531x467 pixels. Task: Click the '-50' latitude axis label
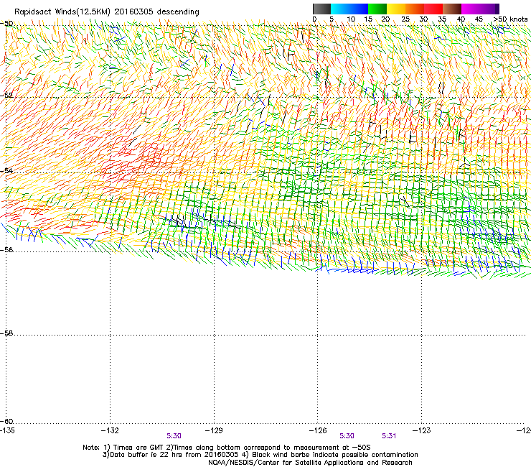(x=6, y=24)
